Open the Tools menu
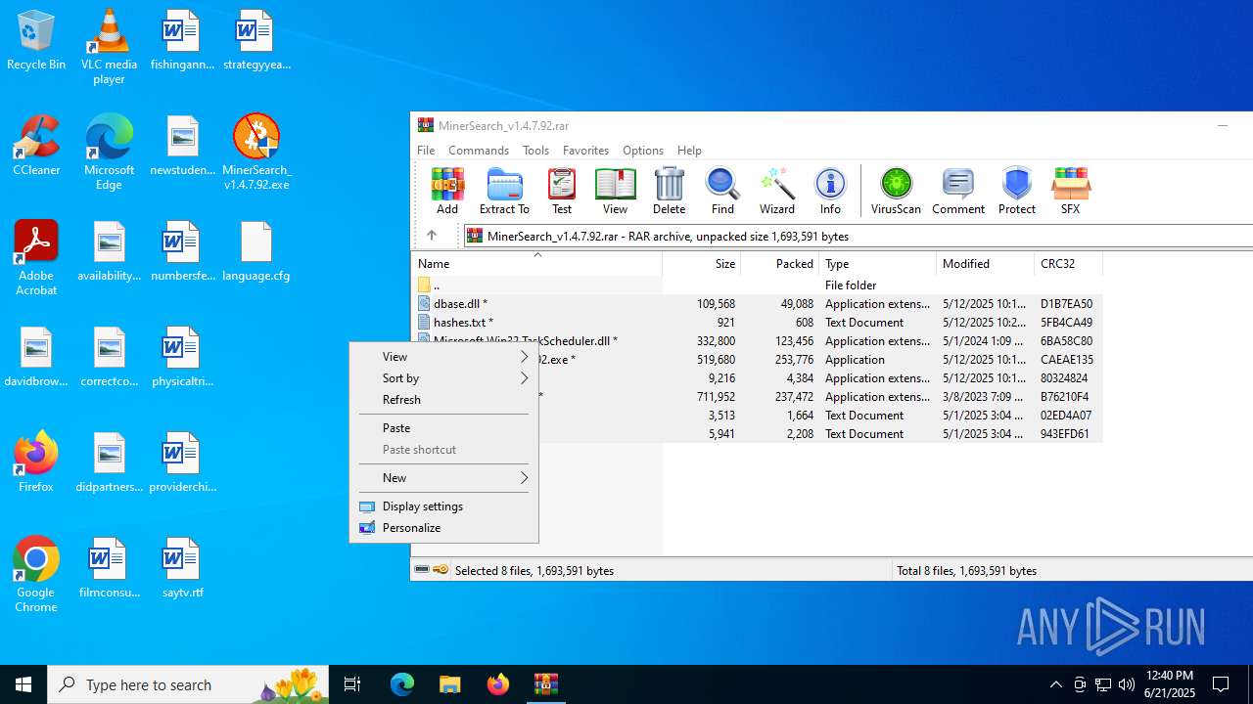Image resolution: width=1253 pixels, height=704 pixels. point(535,151)
